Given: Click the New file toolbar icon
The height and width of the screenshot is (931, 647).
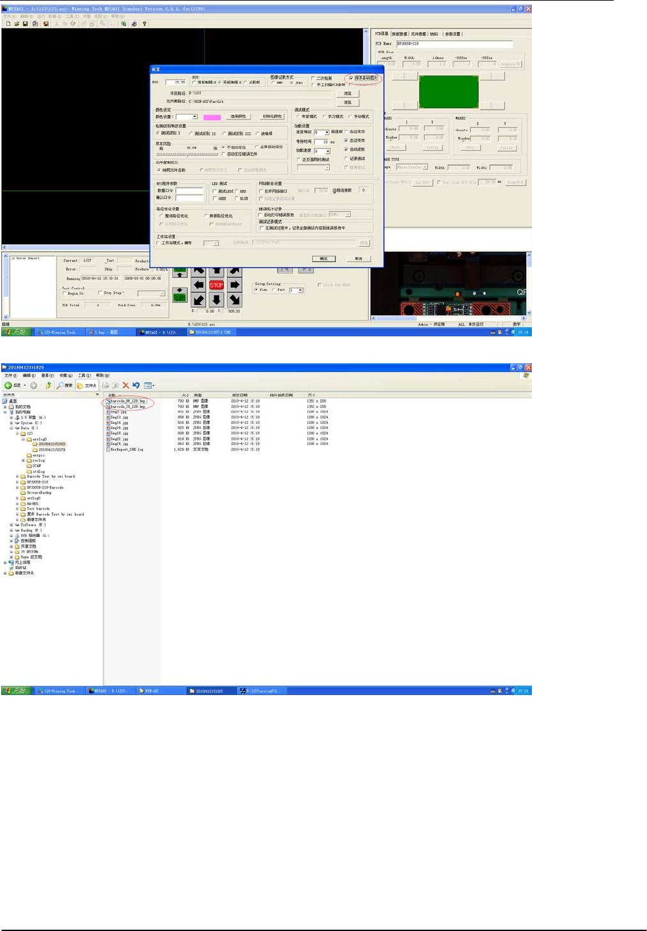Looking at the screenshot, I should click(x=8, y=24).
